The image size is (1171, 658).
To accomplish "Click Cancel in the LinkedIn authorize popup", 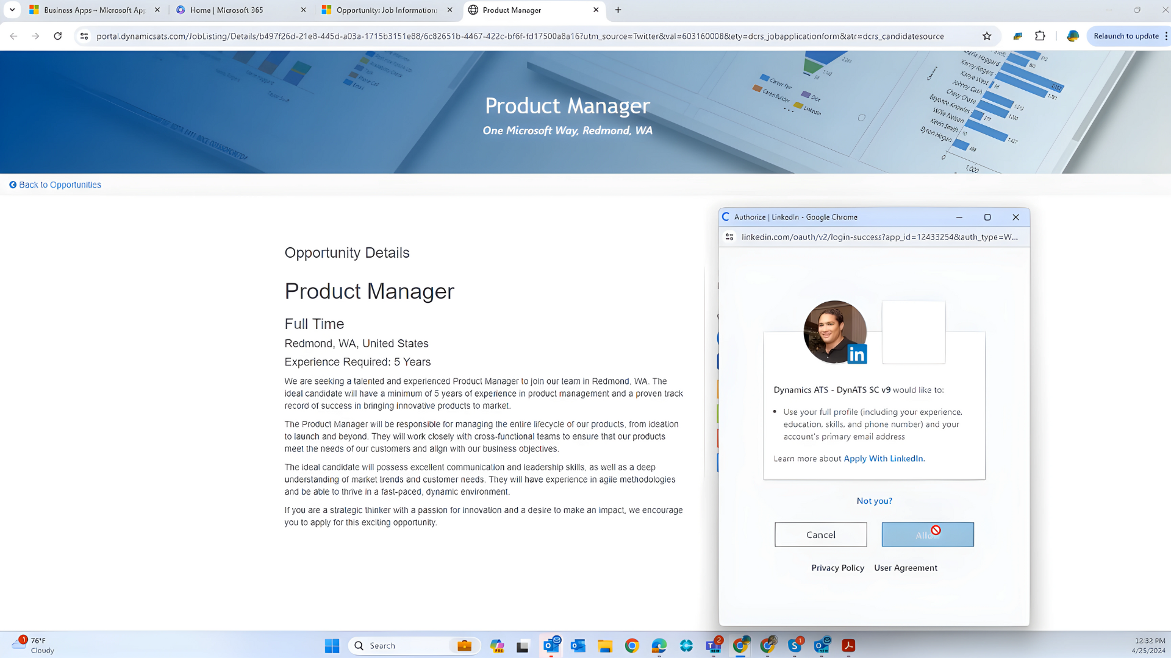I will pyautogui.click(x=820, y=534).
